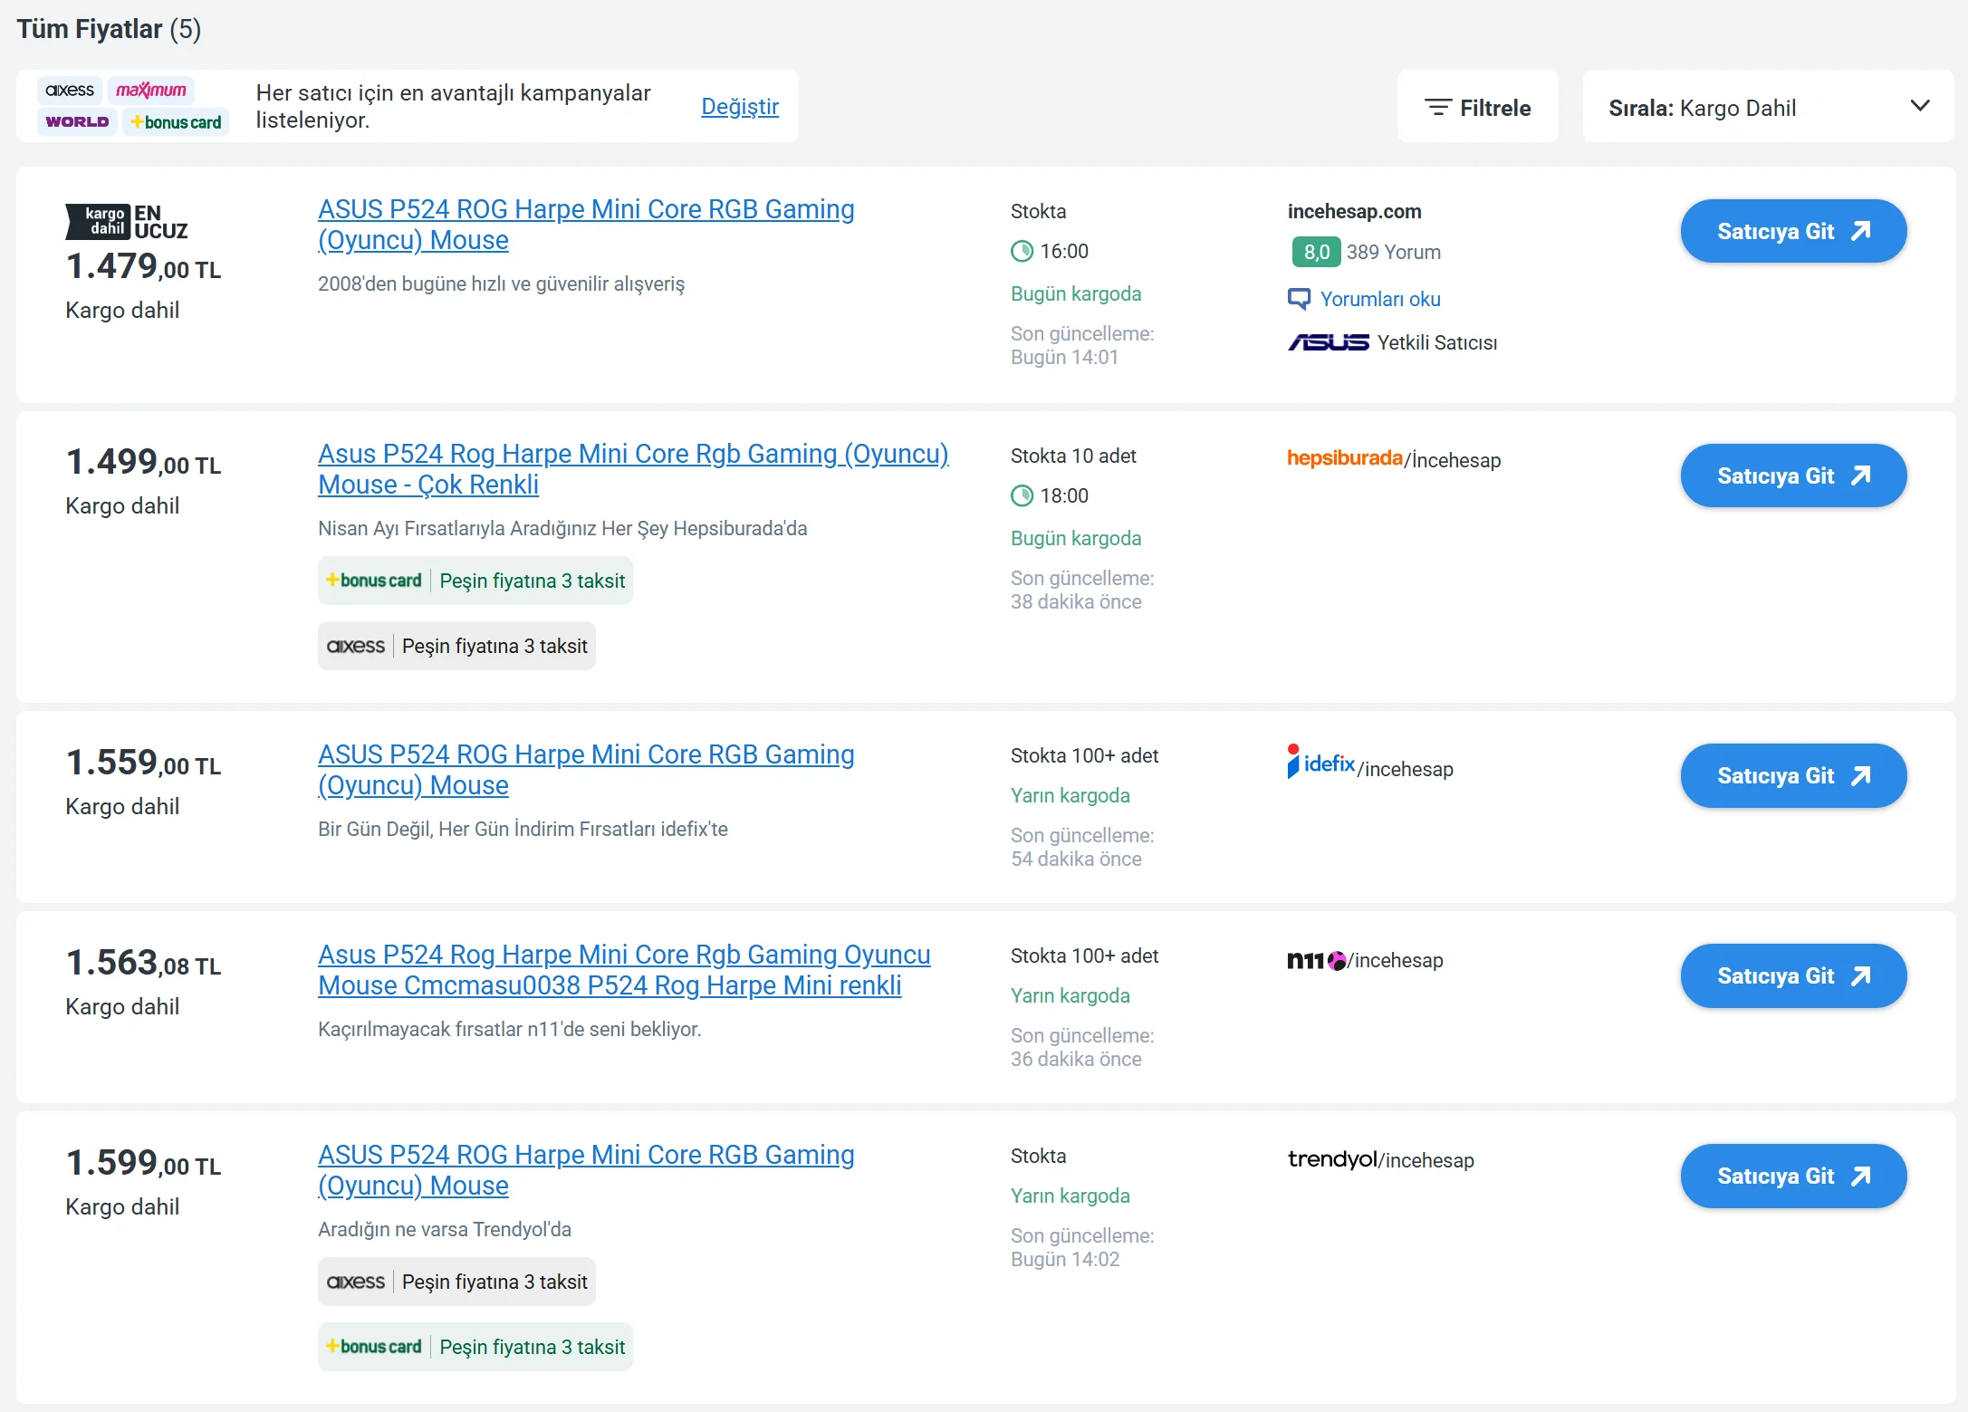The width and height of the screenshot is (1968, 1412).
Task: Click Satıcıya Git for incehesap.com offer
Action: tap(1792, 231)
